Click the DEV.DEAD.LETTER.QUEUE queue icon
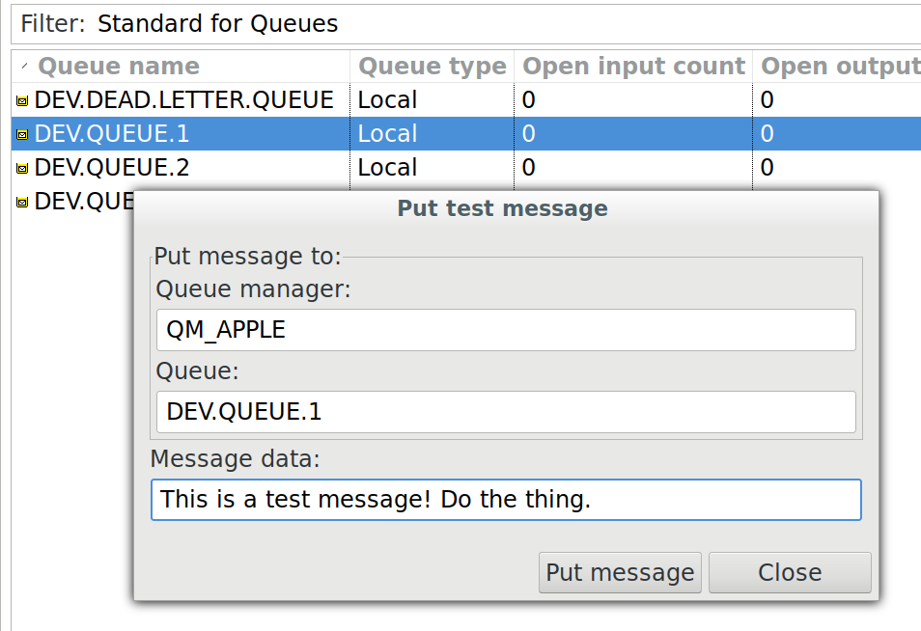 tap(22, 100)
